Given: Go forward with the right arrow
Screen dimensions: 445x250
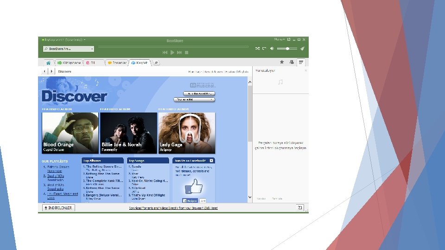Looking at the screenshot, I should point(51,71).
